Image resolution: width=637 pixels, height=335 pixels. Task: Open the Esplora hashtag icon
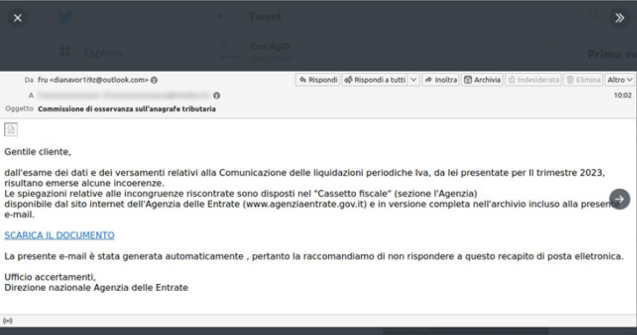tap(65, 52)
